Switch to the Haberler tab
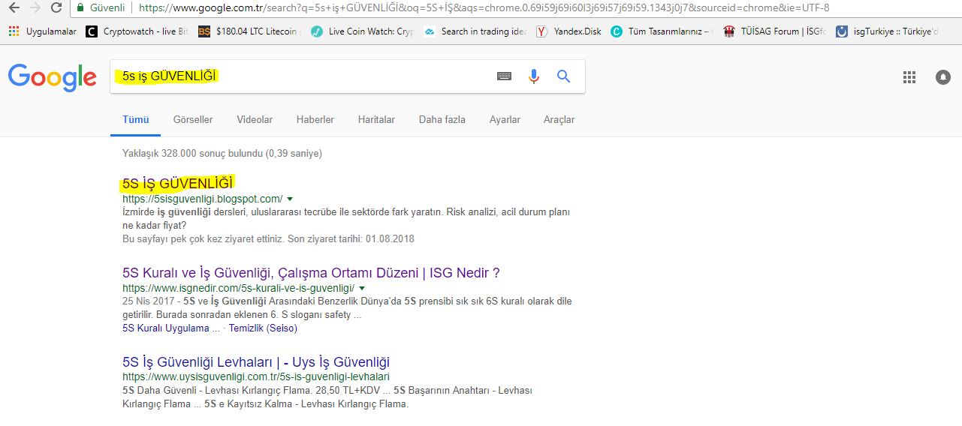 coord(315,120)
